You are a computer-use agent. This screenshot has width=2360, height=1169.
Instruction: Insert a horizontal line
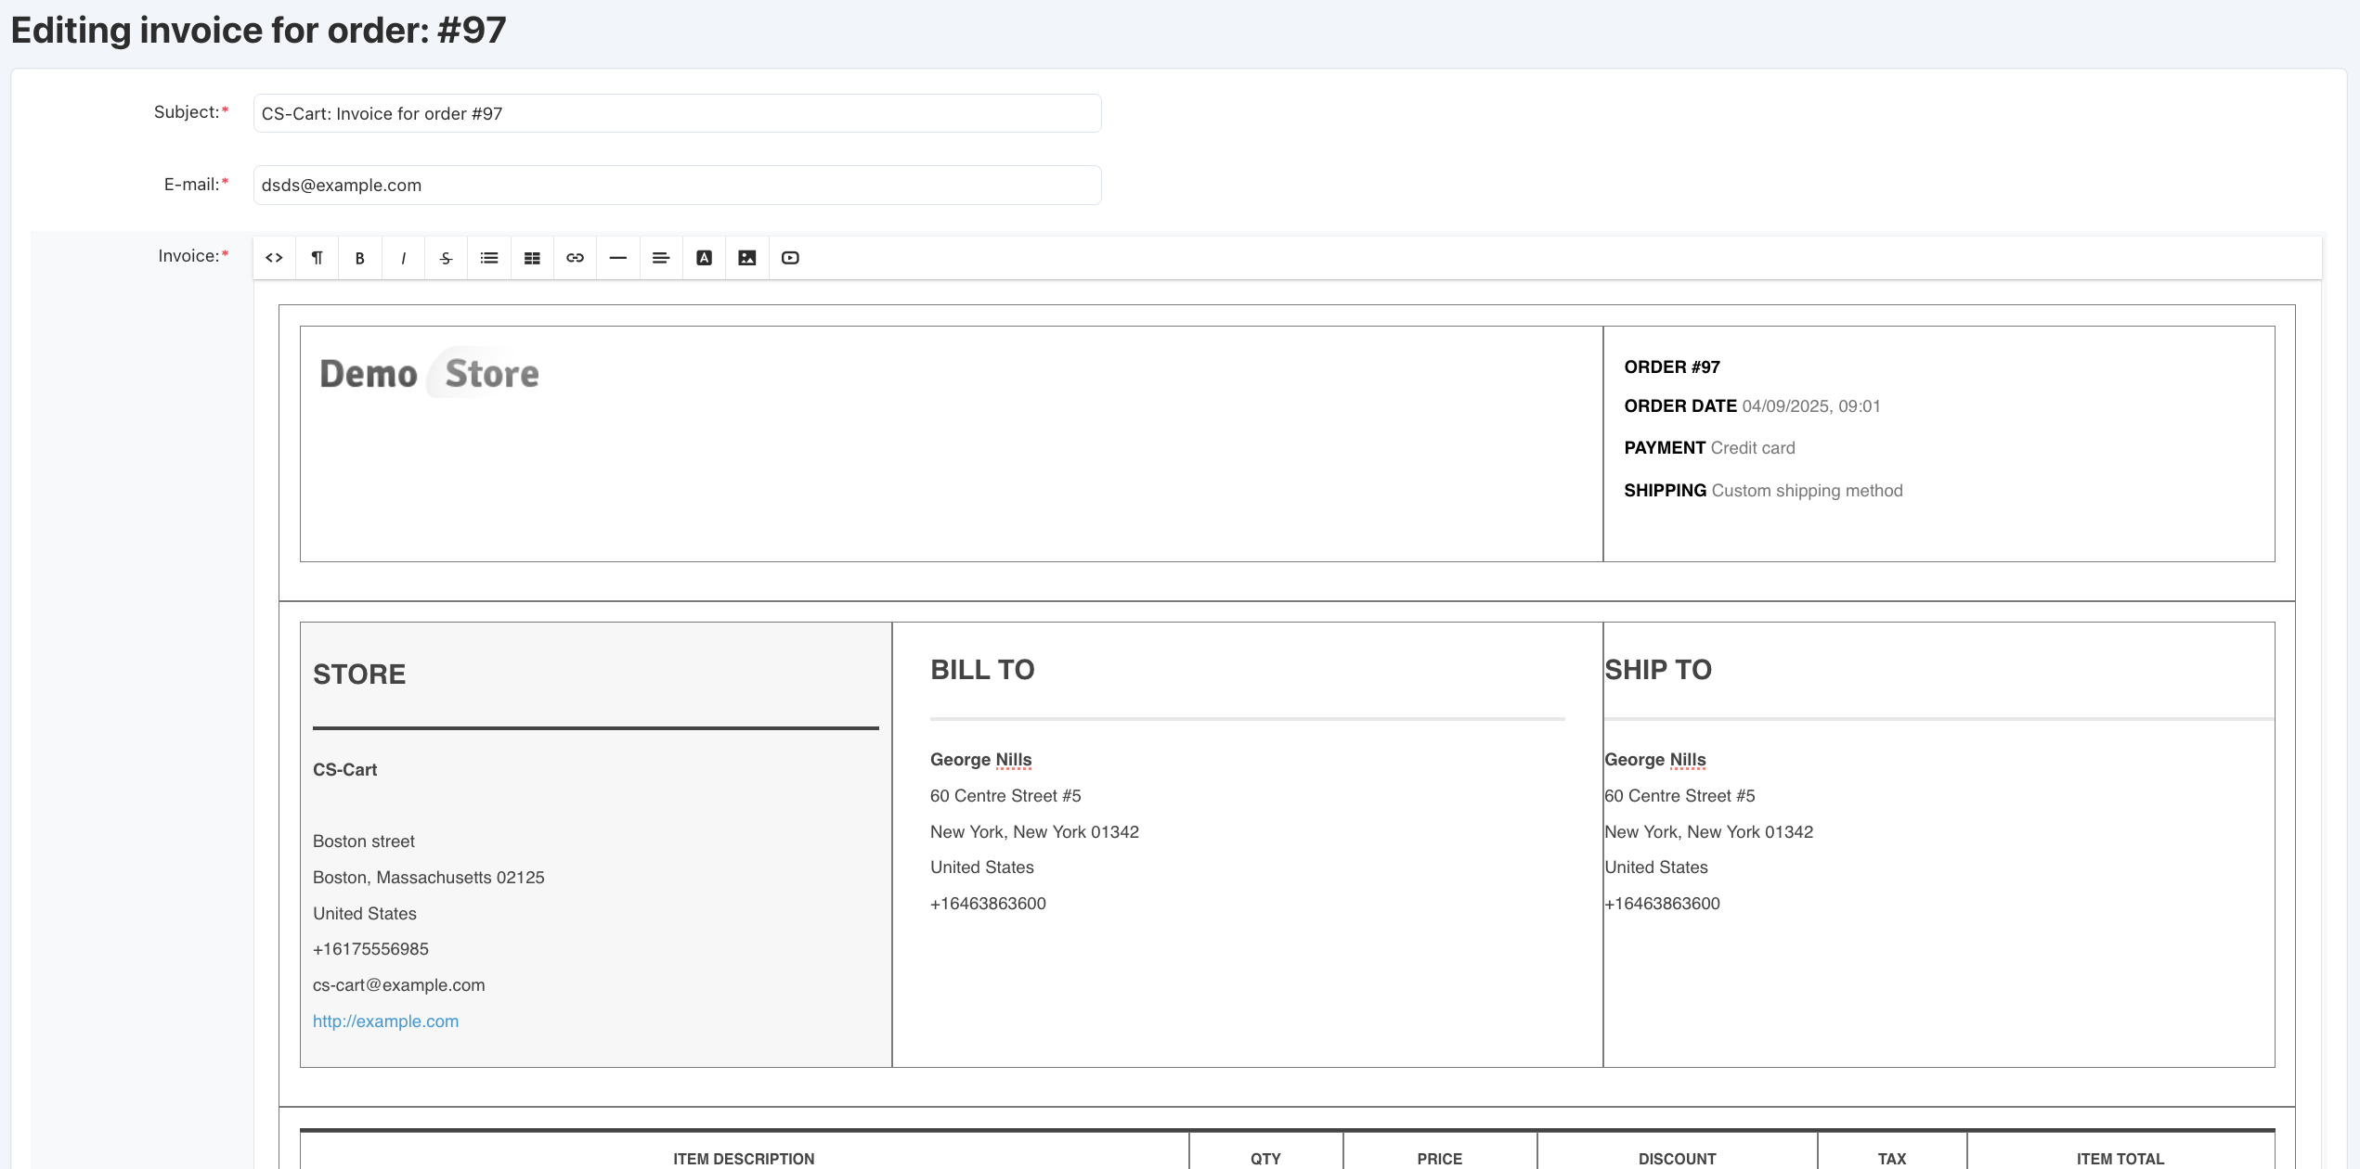pos(618,258)
